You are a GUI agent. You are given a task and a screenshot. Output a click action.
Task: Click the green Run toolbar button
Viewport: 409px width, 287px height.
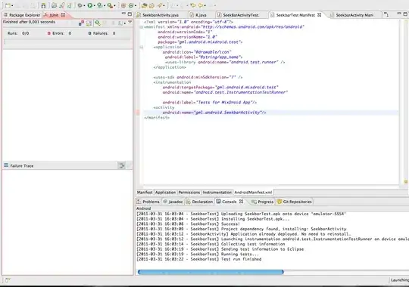(x=89, y=5)
